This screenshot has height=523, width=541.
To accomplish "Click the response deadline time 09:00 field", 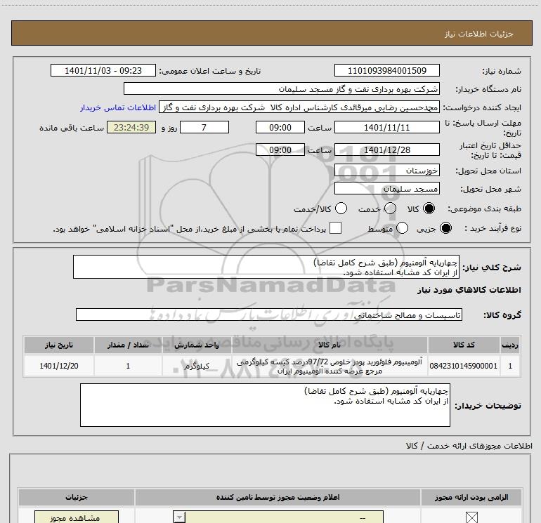I will tap(280, 127).
